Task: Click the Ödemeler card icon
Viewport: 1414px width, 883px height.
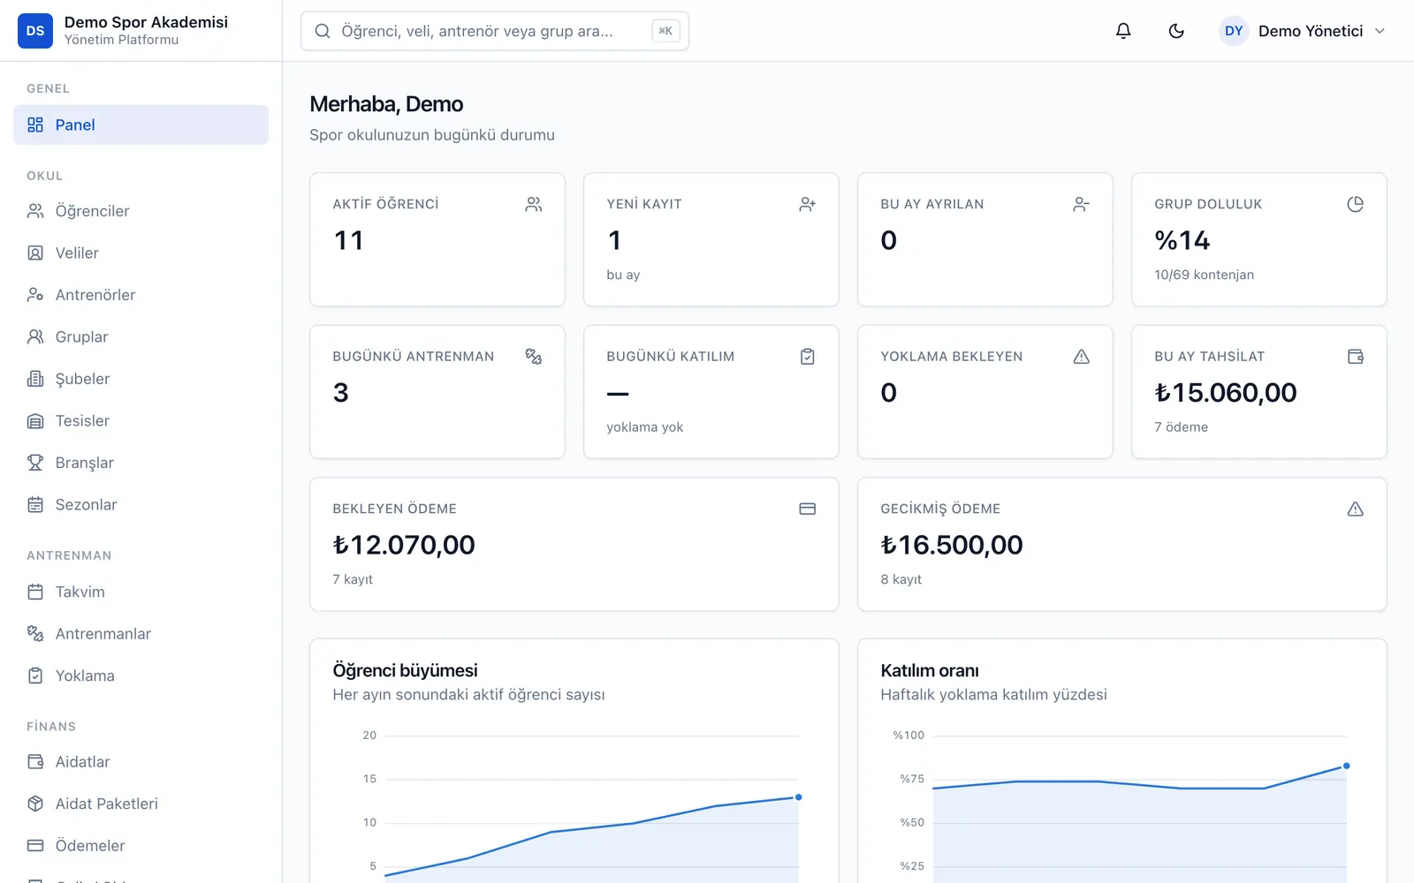Action: coord(35,845)
